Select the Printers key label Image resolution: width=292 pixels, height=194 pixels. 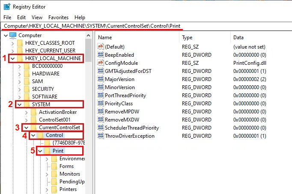pyautogui.click(x=68, y=189)
